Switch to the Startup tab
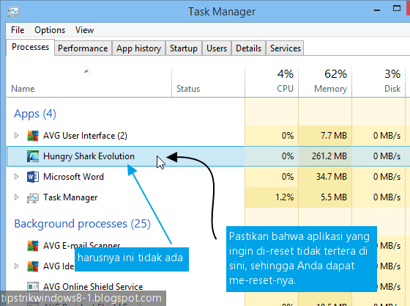Viewport: 410px width, 306px height. (184, 48)
